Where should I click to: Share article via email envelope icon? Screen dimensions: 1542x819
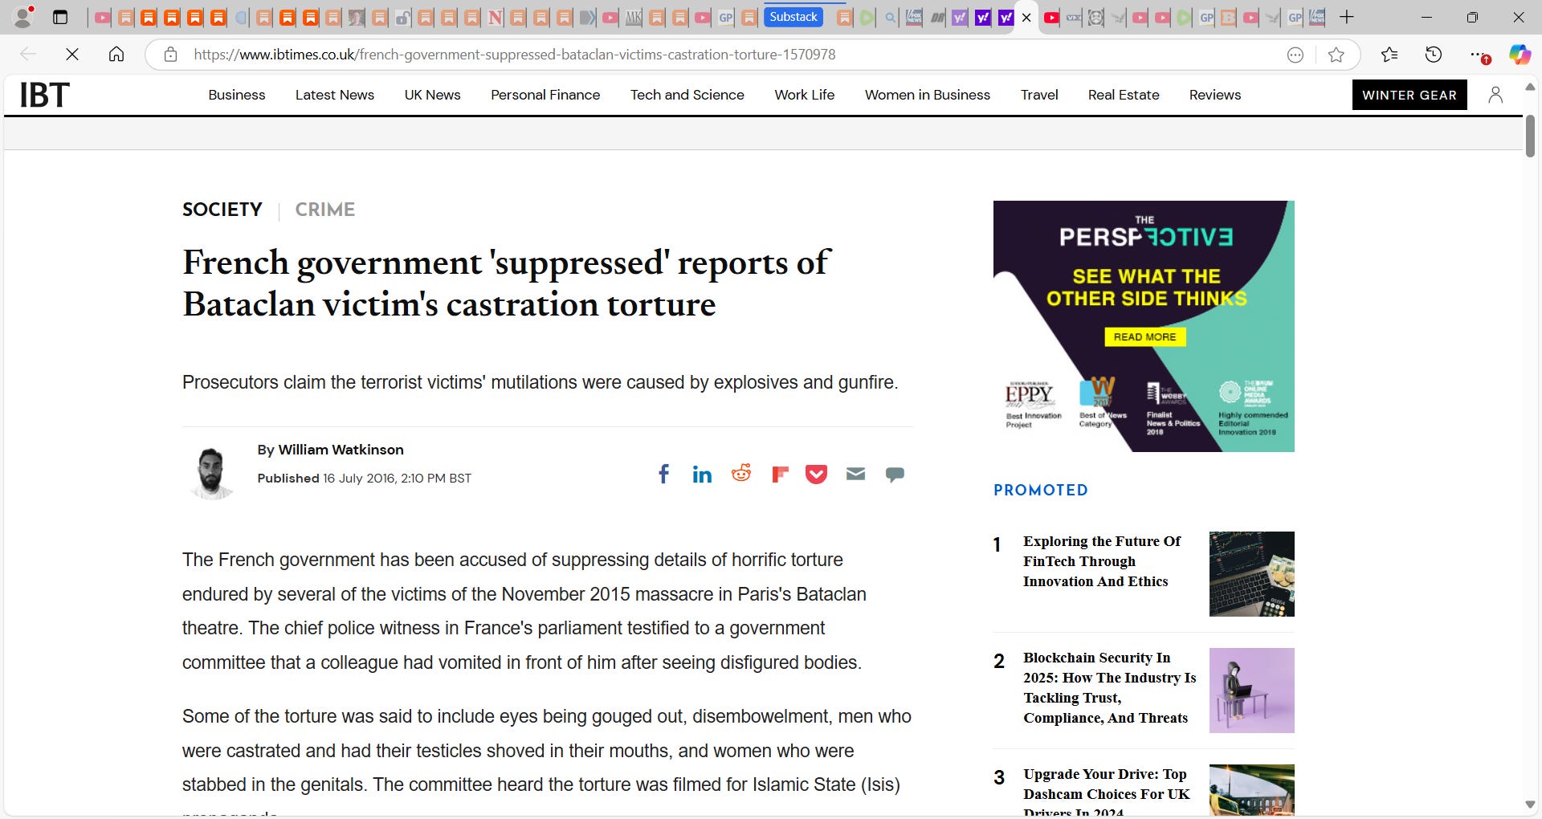tap(855, 474)
